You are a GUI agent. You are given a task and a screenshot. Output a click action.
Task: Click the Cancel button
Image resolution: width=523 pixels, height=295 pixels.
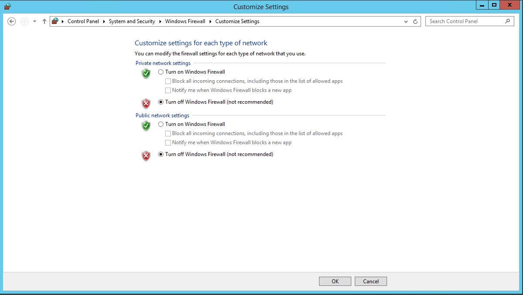[371, 281]
